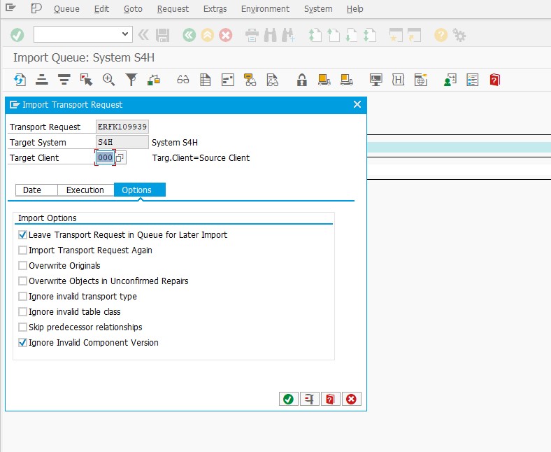Click the padlock icon in application toolbar

coord(301,80)
